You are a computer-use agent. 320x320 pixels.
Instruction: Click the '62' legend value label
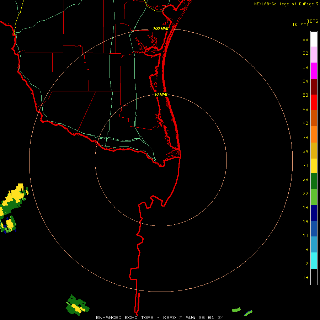click(x=305, y=53)
